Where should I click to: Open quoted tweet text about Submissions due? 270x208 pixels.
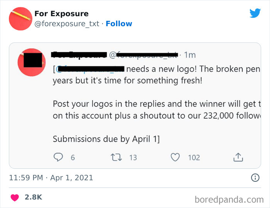106,139
